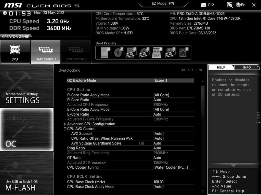Collapse the CPU AVX Control group

(x=65, y=129)
